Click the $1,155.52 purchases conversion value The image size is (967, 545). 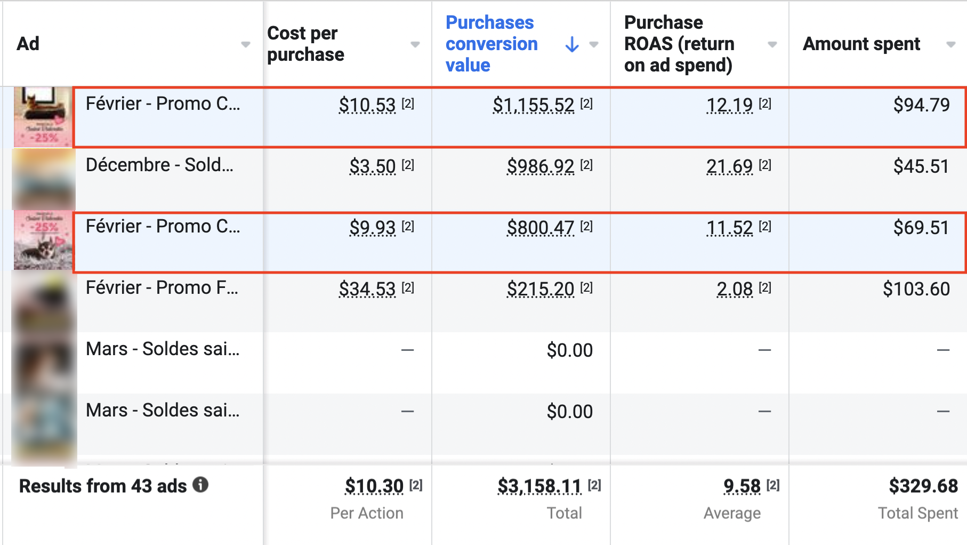[533, 105]
